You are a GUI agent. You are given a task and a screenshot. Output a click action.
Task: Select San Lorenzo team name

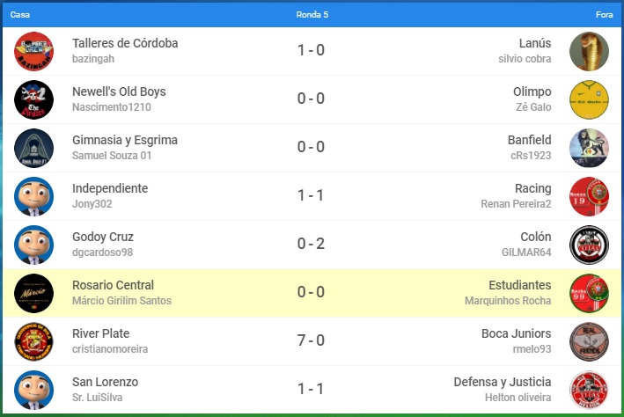[x=105, y=382]
